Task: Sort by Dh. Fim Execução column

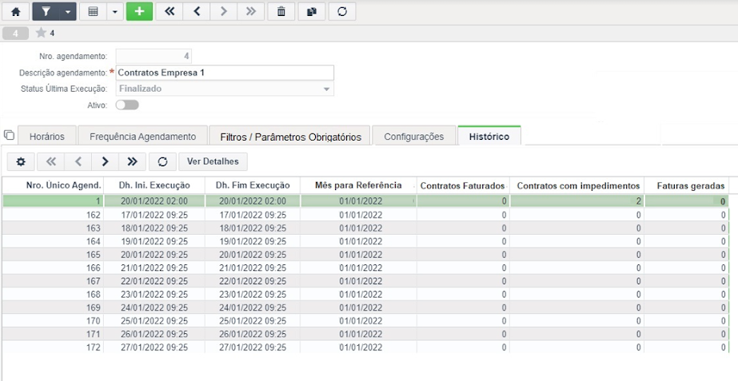Action: 253,185
